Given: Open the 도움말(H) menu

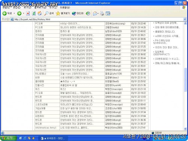Looking at the screenshot, I should (65, 8).
